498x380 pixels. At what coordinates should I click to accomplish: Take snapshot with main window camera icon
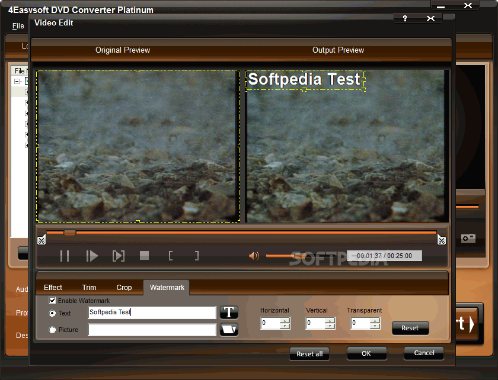[x=468, y=238]
